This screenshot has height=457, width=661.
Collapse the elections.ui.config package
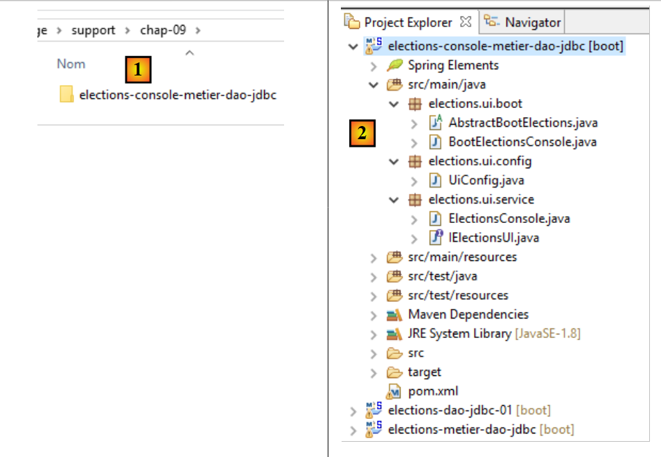394,161
